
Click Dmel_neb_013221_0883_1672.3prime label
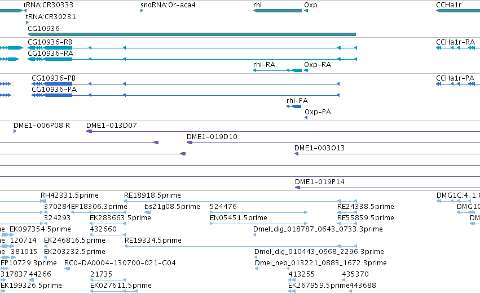(x=321, y=263)
